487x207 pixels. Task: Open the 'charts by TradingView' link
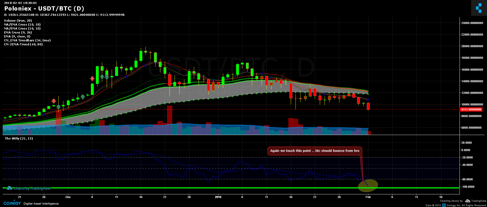tap(32, 188)
